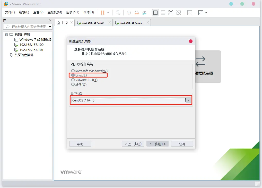
Task: Open the dropdown arrow next to pause icon
Action: point(108,13)
